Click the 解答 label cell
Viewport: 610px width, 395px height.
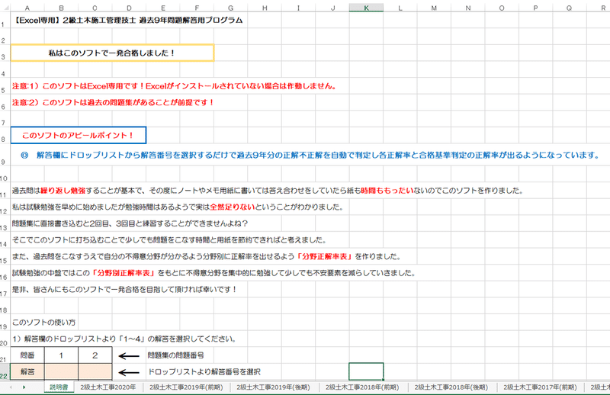(x=27, y=372)
